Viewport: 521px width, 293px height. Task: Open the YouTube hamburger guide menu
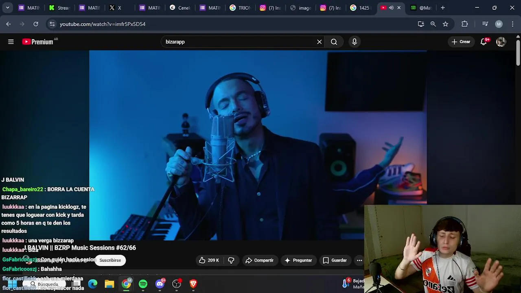(11, 42)
